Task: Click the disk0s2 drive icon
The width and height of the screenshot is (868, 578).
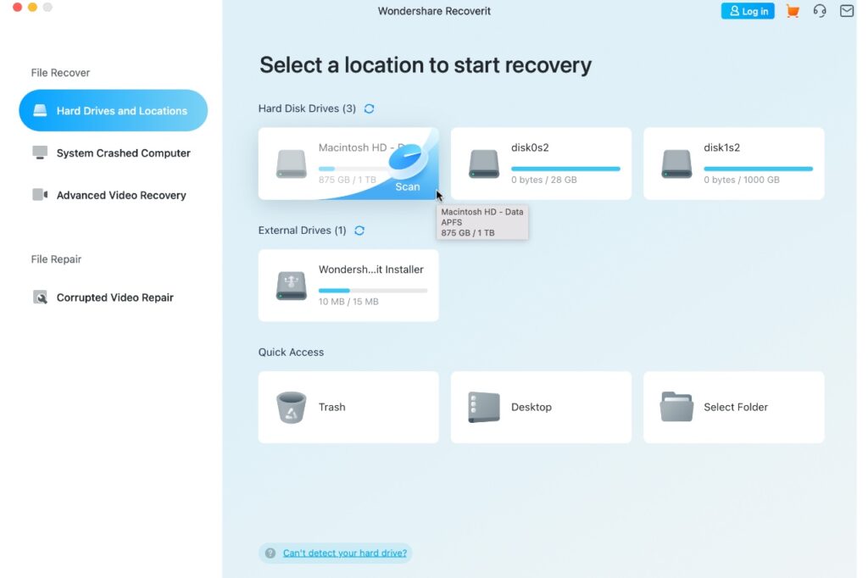Action: tap(484, 164)
